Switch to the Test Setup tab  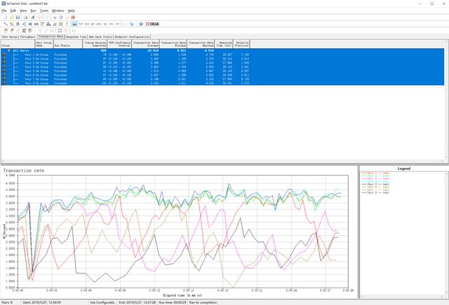coord(9,36)
